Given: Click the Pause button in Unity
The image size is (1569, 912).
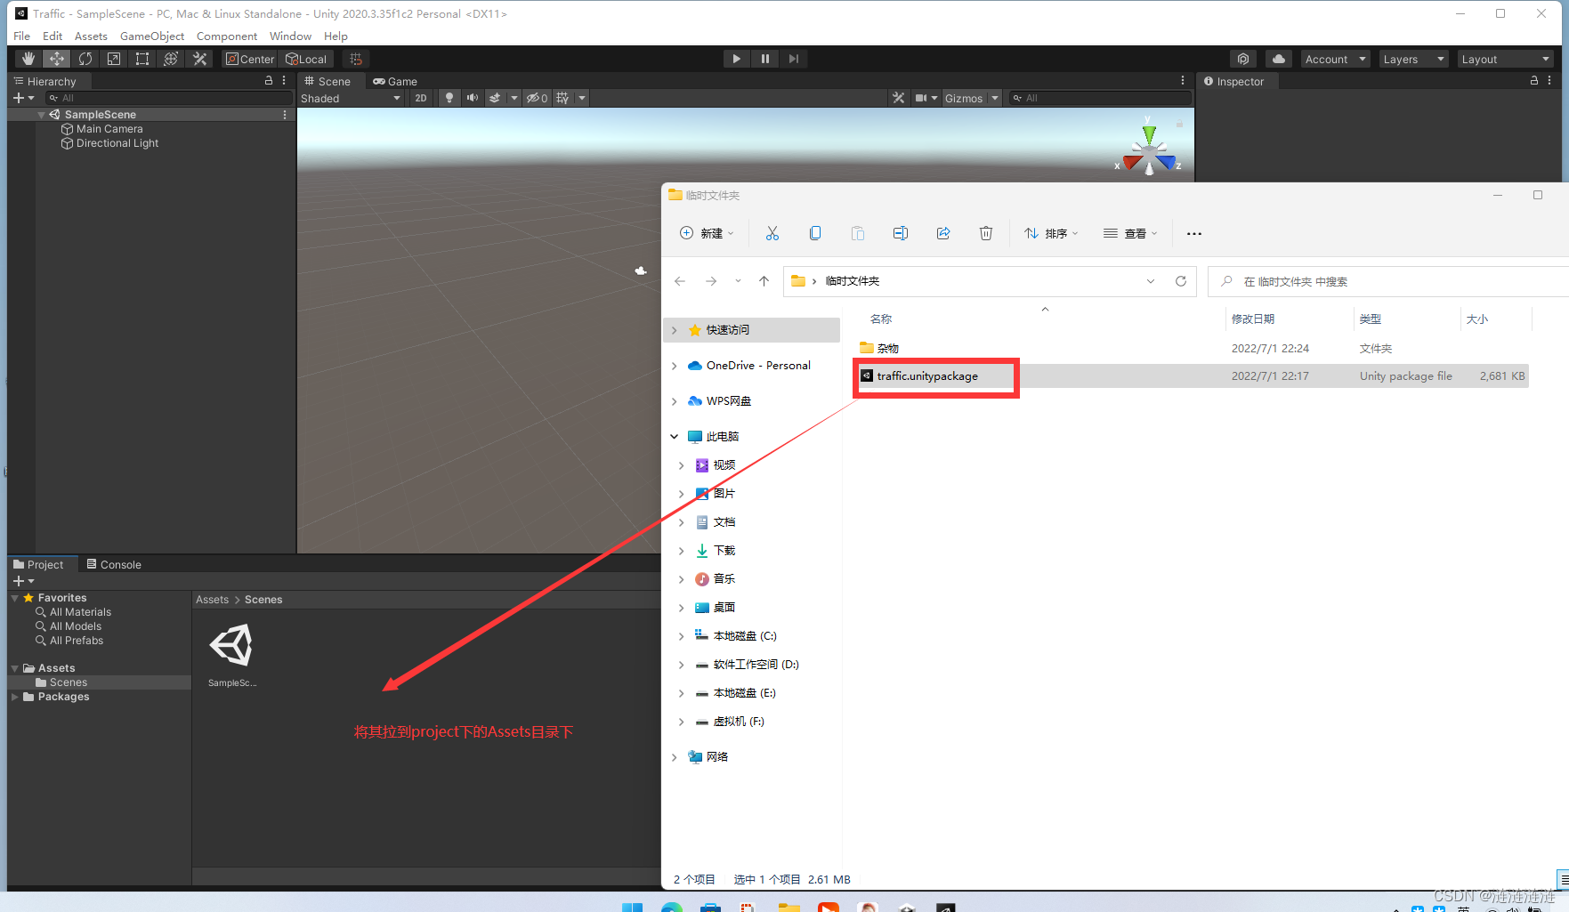Looking at the screenshot, I should point(764,59).
